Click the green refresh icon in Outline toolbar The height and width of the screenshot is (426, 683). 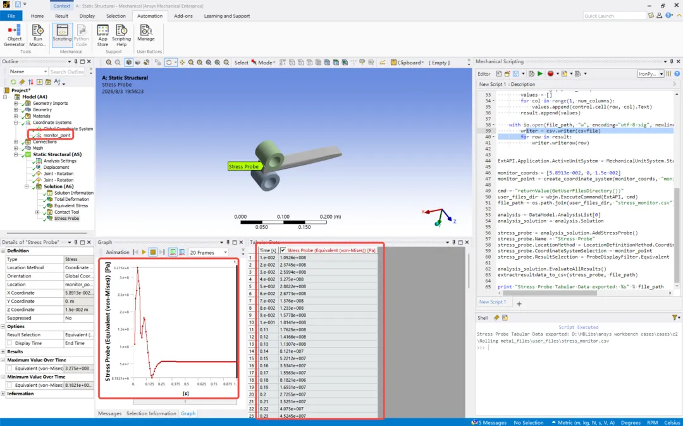(13, 82)
